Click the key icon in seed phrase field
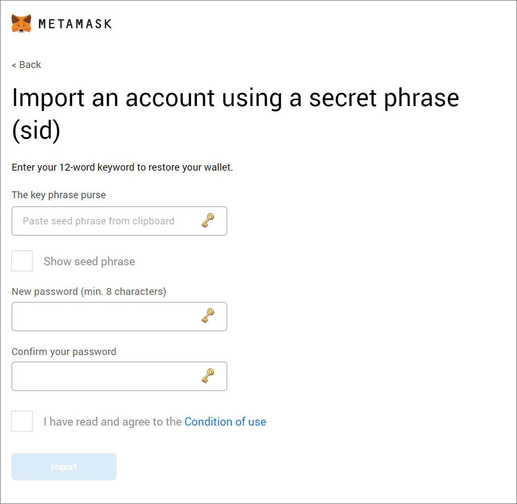Image resolution: width=517 pixels, height=504 pixels. click(x=208, y=220)
